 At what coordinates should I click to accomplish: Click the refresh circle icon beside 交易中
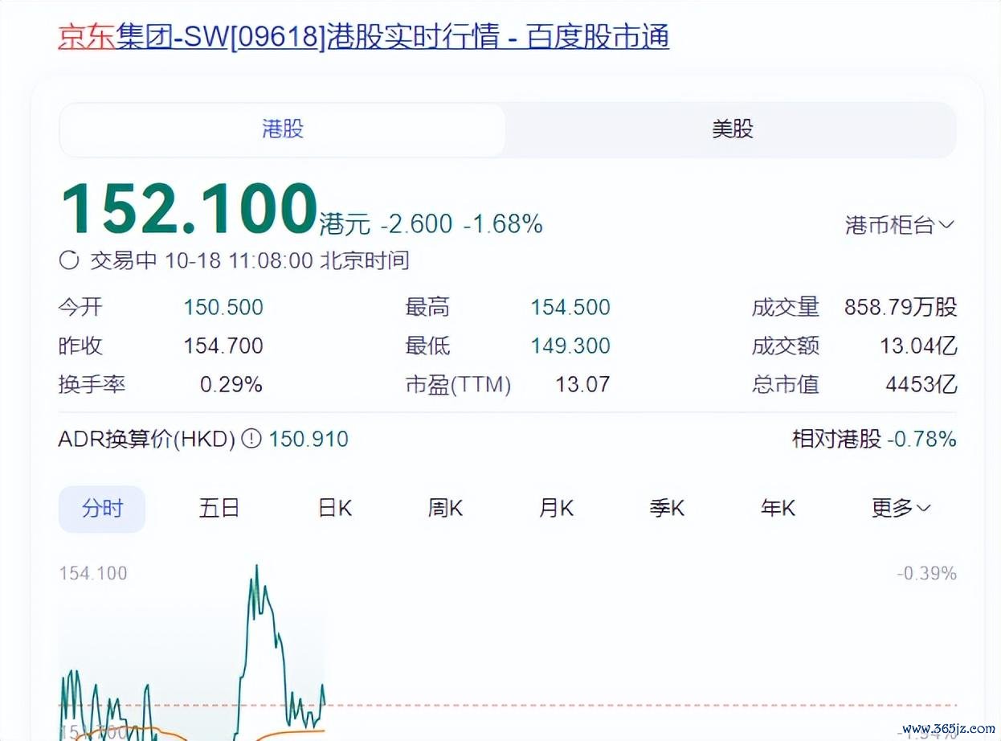click(70, 260)
